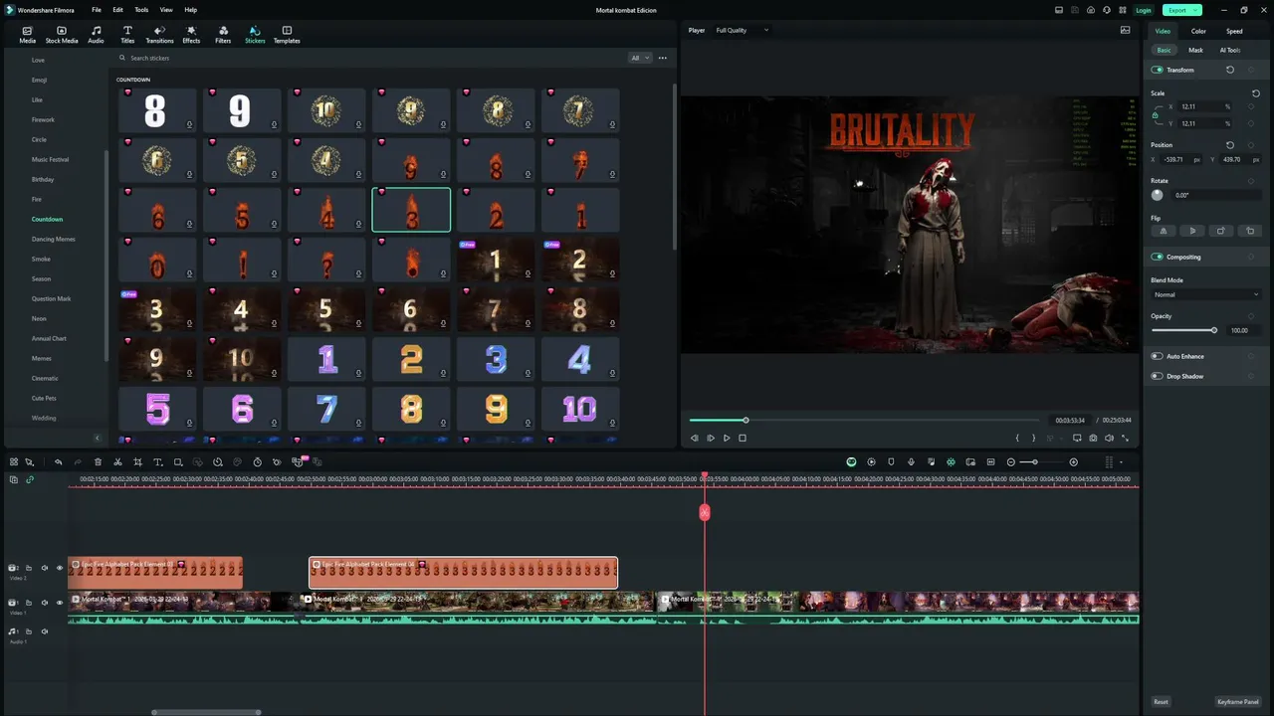
Task: Open the Stock Media tab
Action: [62, 35]
